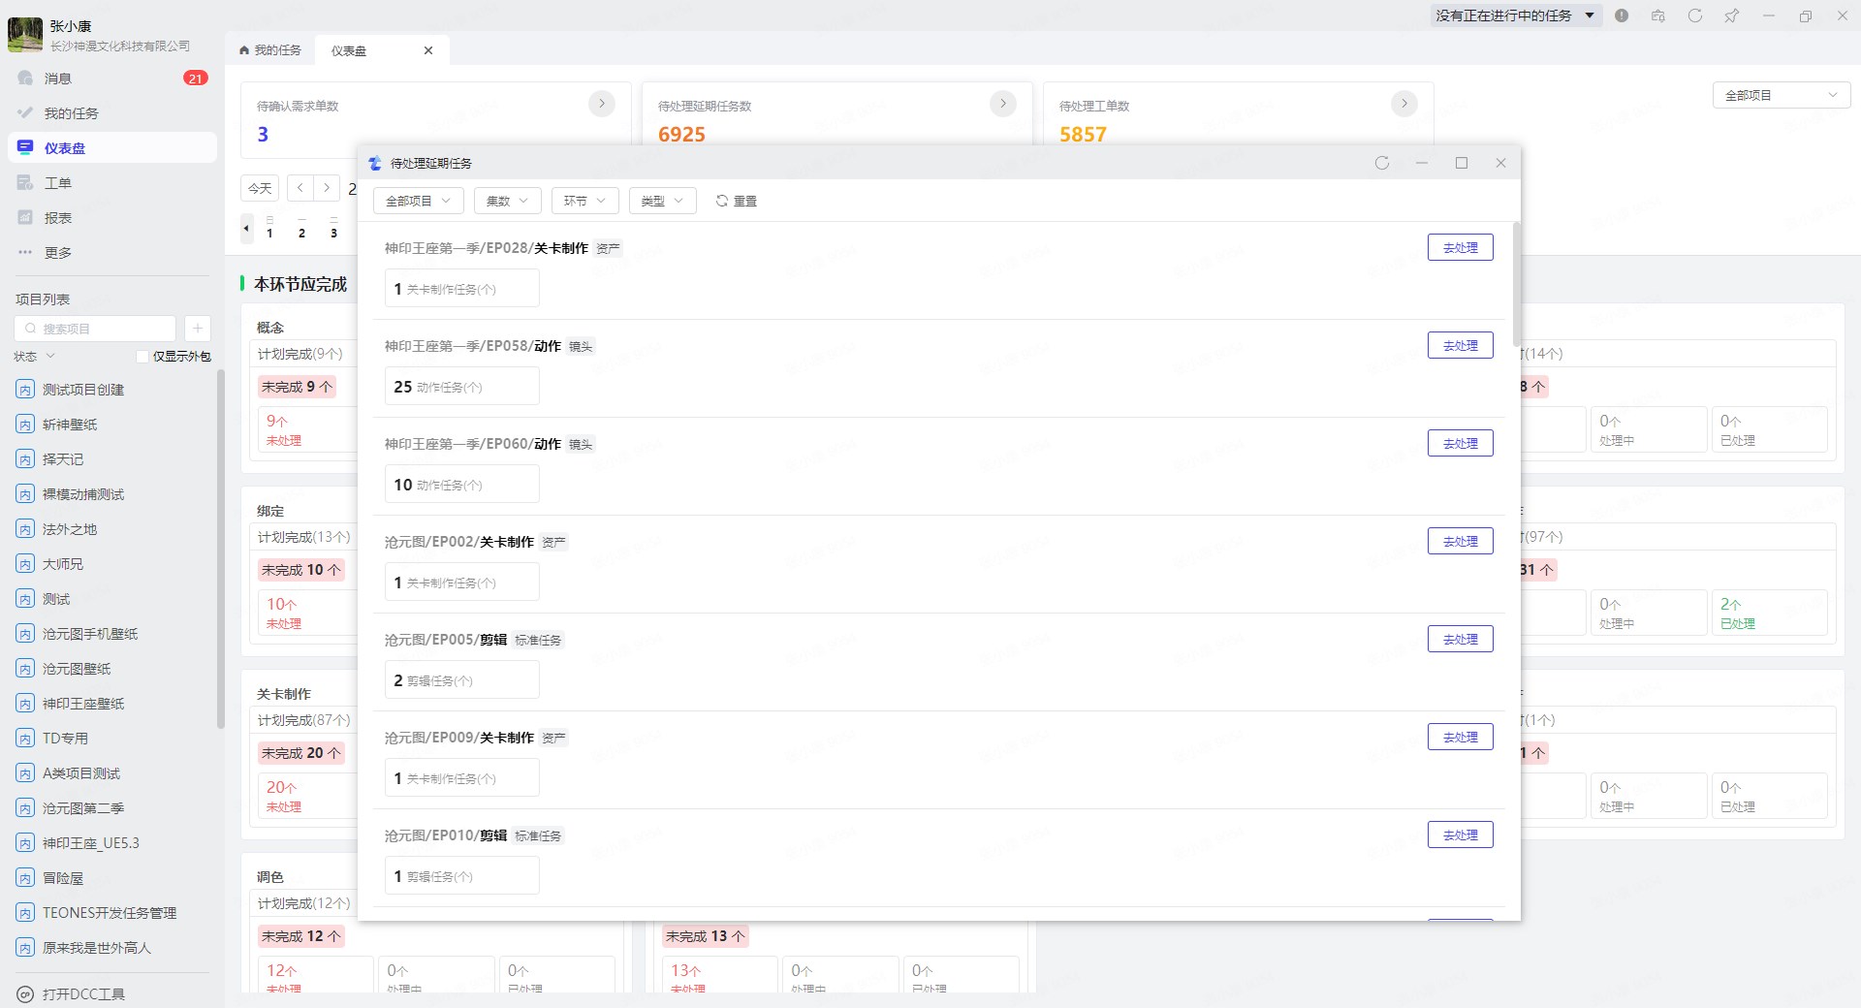Expand the 环节 filter dropdown
This screenshot has height=1008, width=1861.
point(584,201)
